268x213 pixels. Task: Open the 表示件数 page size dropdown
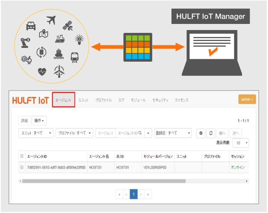coord(241,143)
